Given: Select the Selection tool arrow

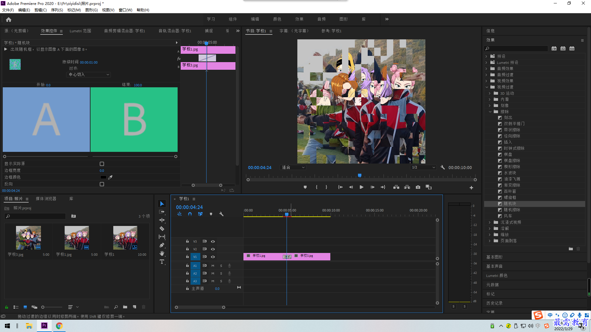Looking at the screenshot, I should [162, 204].
